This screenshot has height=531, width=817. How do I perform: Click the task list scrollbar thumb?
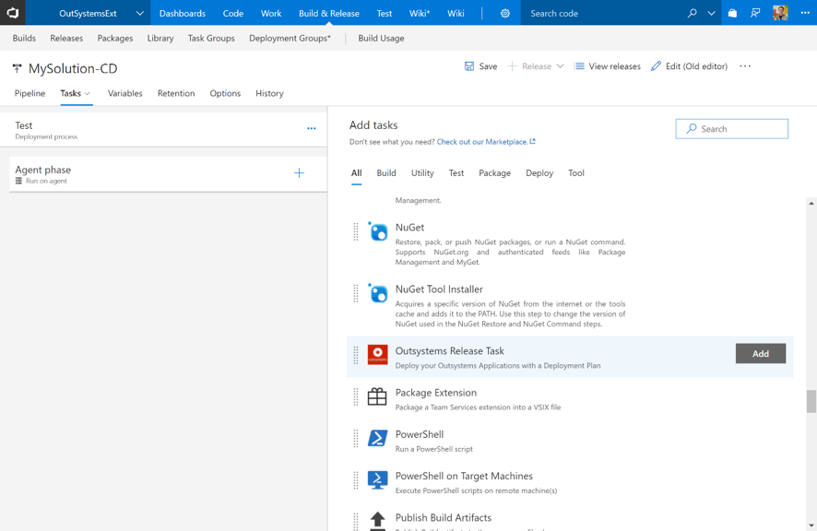click(x=811, y=401)
